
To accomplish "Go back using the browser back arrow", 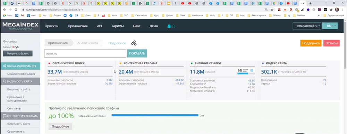I will (x=5, y=10).
